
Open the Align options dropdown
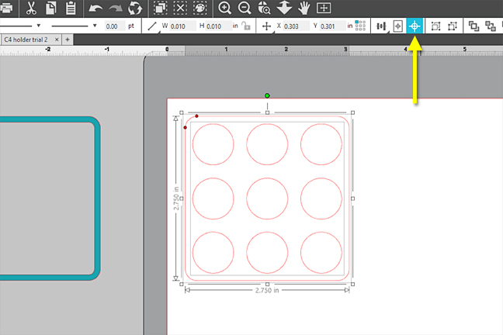coord(381,26)
